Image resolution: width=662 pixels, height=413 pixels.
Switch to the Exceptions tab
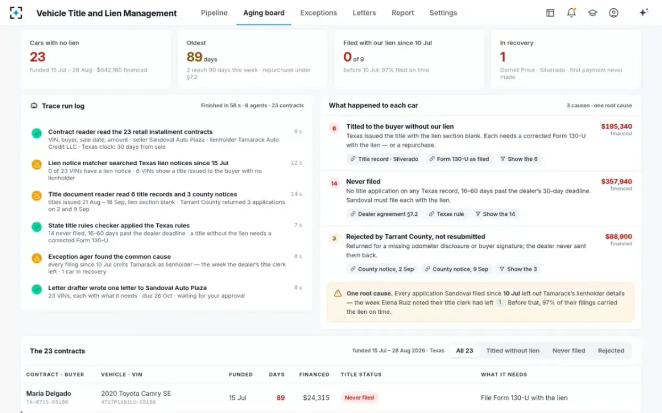coord(318,13)
